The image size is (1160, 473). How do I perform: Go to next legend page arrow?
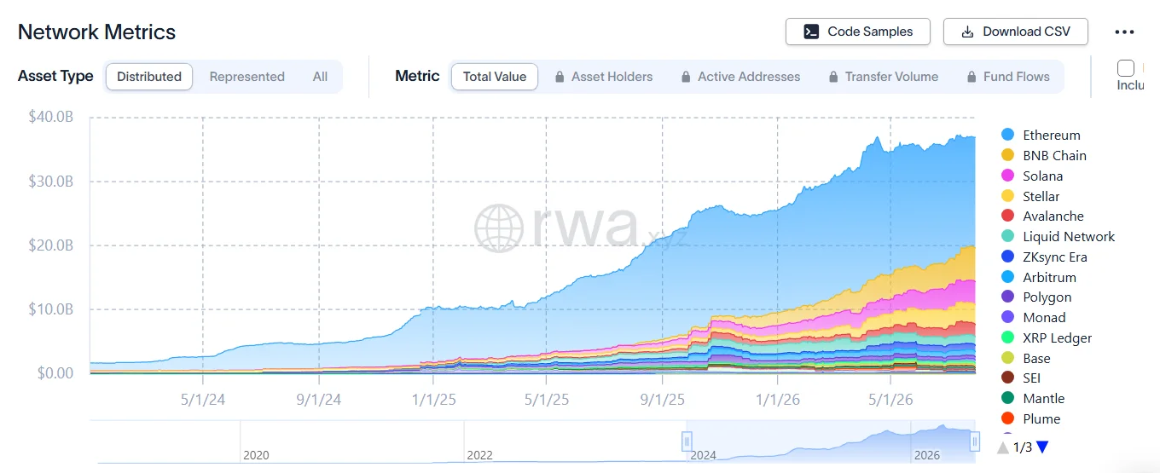(x=1041, y=447)
